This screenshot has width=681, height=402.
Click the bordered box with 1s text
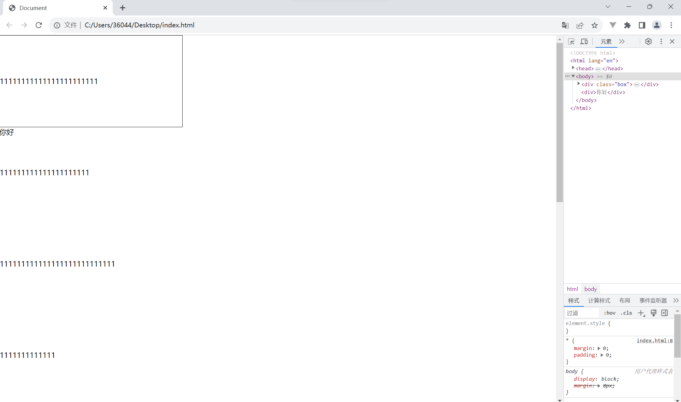pyautogui.click(x=91, y=81)
